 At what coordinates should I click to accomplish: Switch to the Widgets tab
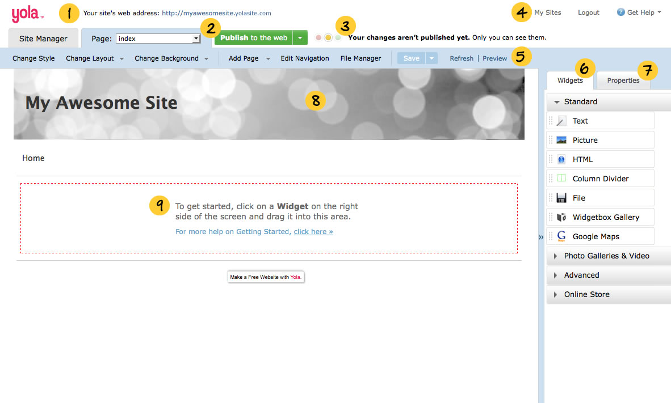point(570,80)
